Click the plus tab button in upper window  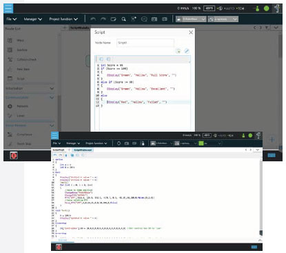65,28
